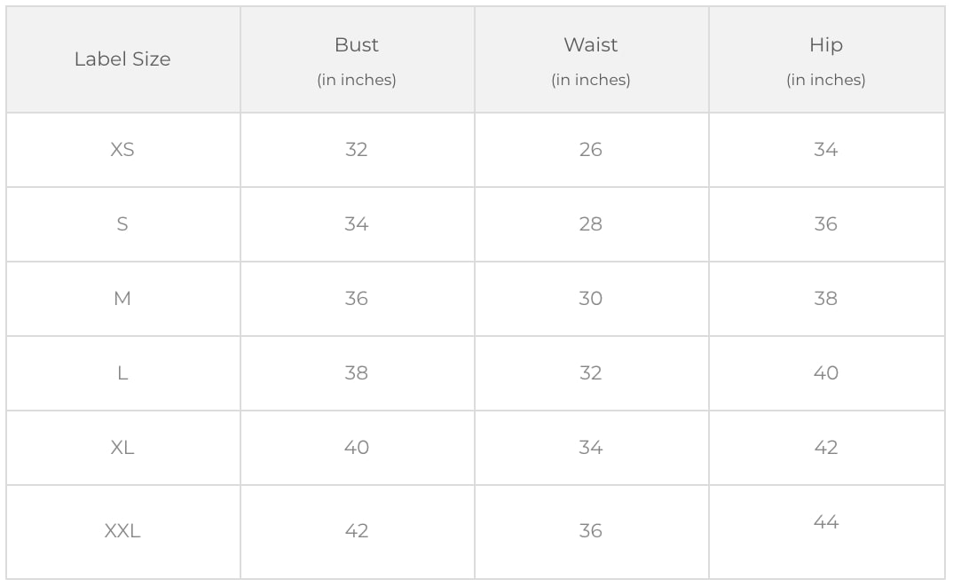
Task: Select the L size label cell
Action: (122, 373)
